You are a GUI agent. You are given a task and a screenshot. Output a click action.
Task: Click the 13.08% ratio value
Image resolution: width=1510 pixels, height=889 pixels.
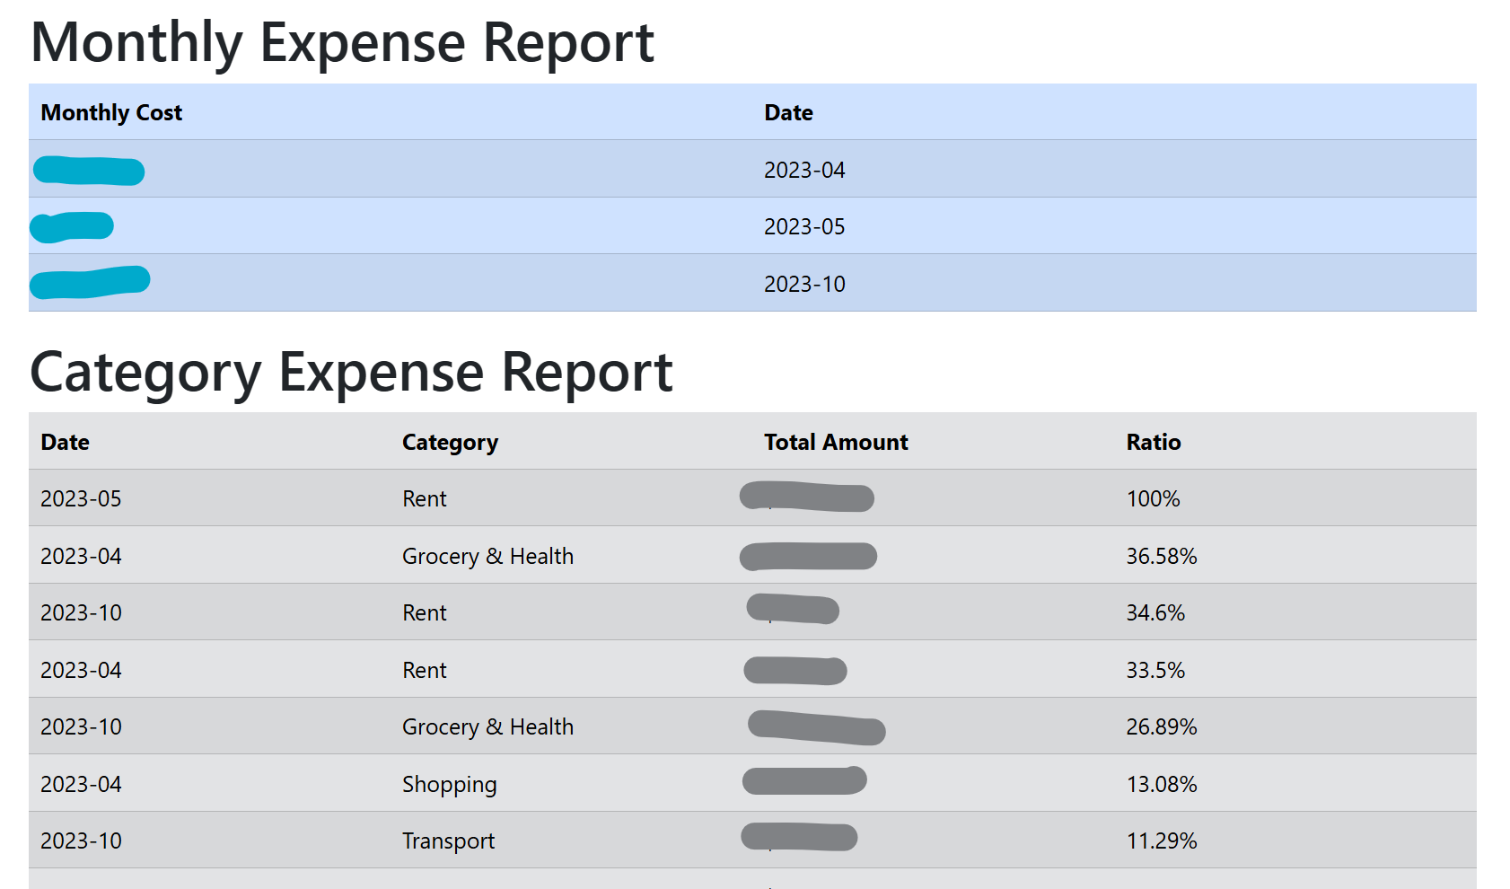1162,784
